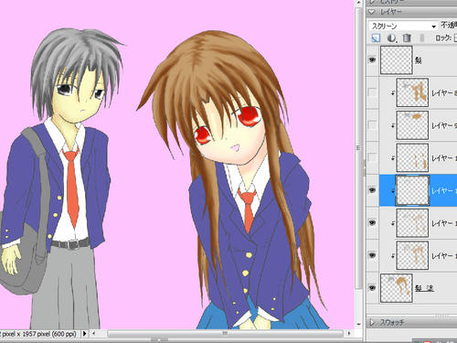Hide the selected blue highlighted layer

coord(372,190)
